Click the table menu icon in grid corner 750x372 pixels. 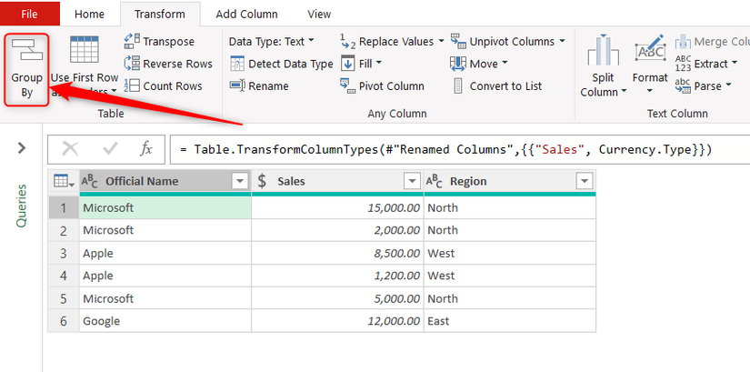[x=64, y=181]
